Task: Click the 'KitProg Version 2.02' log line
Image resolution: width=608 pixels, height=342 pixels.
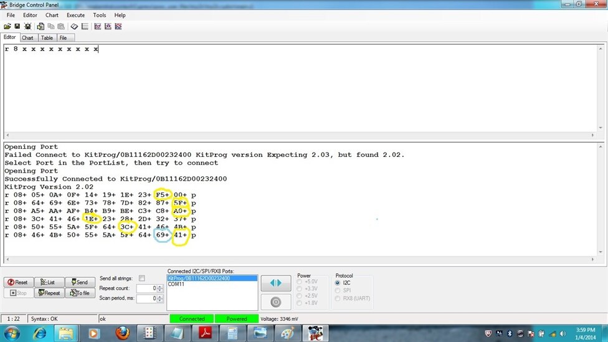Action: point(49,187)
